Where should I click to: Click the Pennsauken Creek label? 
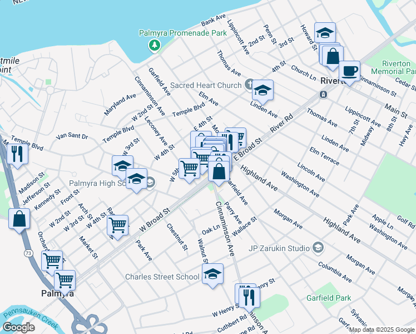point(31,317)
